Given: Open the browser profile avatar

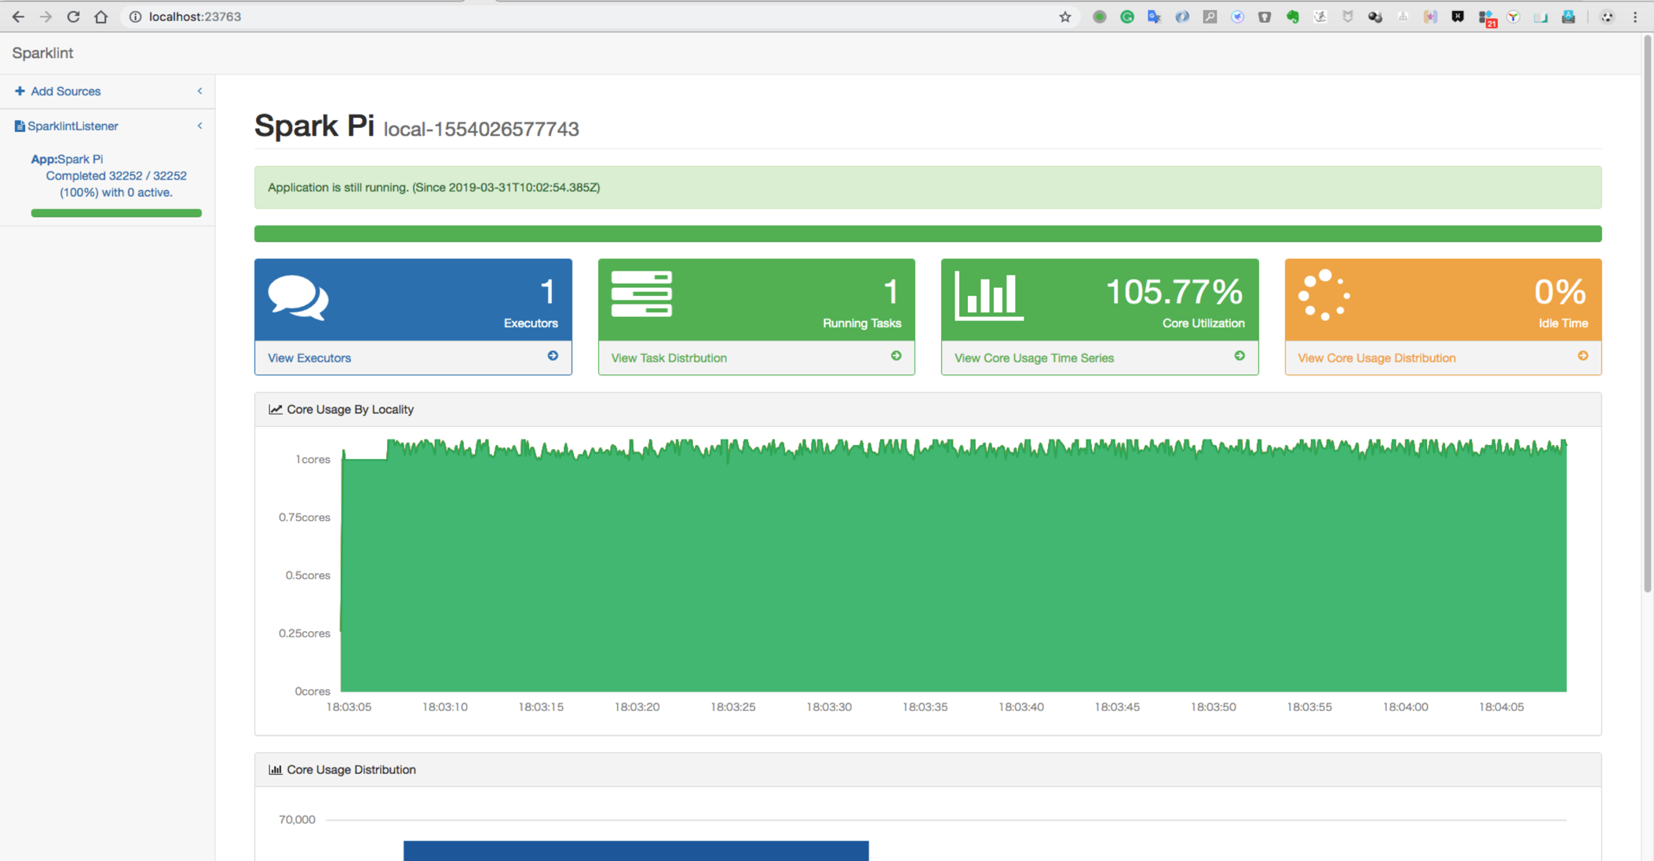Looking at the screenshot, I should point(1607,16).
